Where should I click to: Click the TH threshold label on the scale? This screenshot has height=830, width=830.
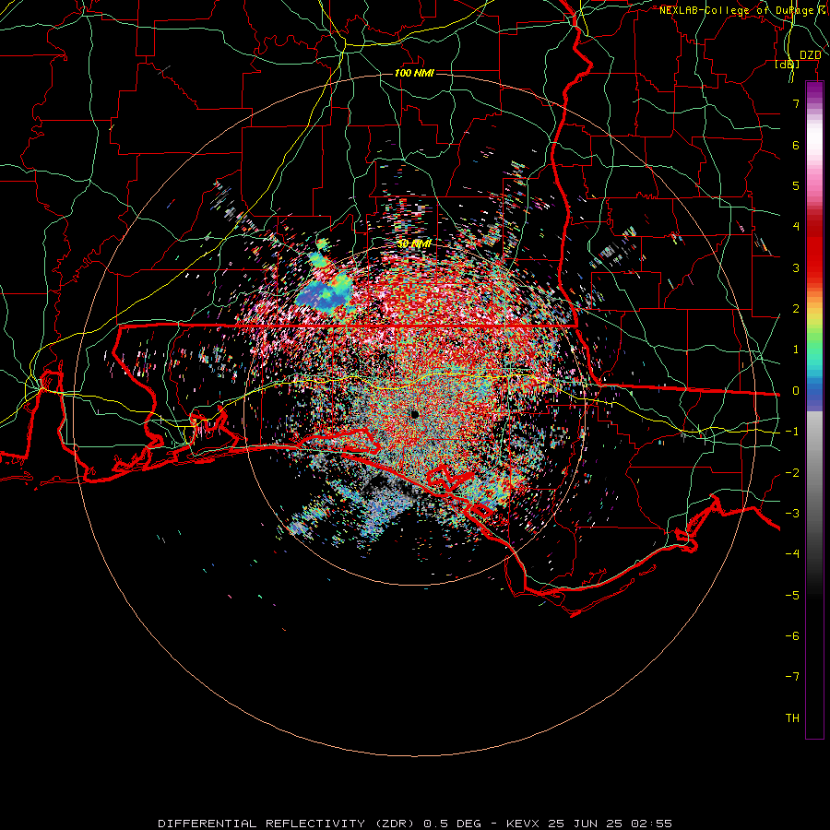[792, 718]
